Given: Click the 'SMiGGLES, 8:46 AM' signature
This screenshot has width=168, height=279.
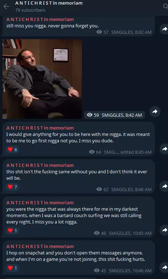Looking at the screenshot, I should coord(131,189).
